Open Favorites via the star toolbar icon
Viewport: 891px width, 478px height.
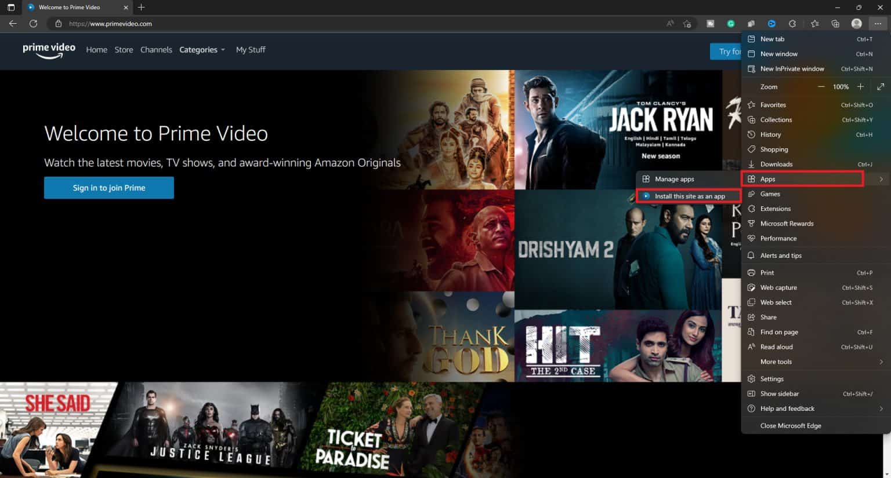[x=814, y=24]
